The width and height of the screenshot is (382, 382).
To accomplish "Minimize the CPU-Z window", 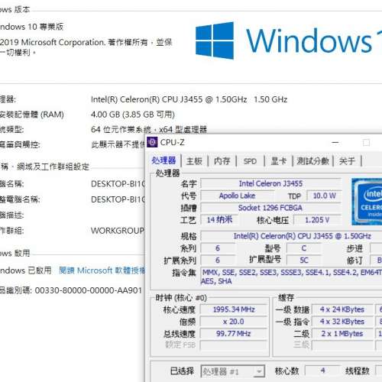I will point(335,143).
